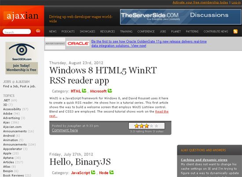Open the Book Reviews topic
Viewport: 242px width, 177px height.
tap(14, 175)
